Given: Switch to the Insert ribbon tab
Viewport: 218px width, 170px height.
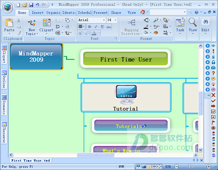Looking at the screenshot, I should 38,13.
